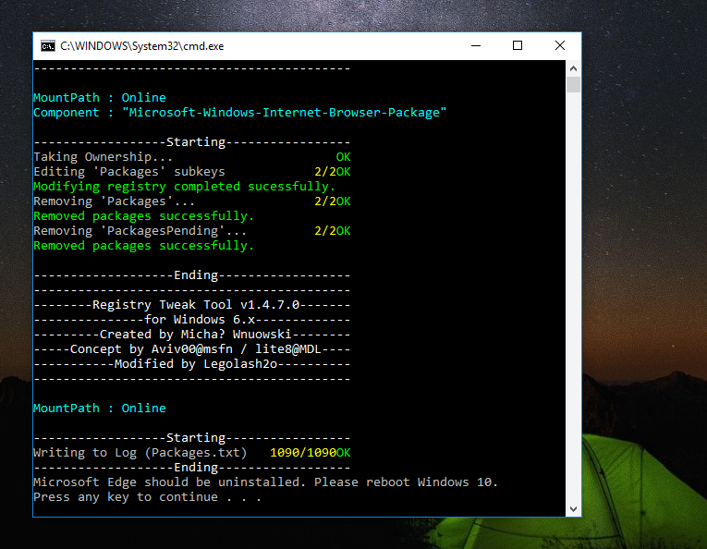This screenshot has width=707, height=549.
Task: Click the title text C:\WINDOWS\System32\cmd.exe
Action: 142,46
